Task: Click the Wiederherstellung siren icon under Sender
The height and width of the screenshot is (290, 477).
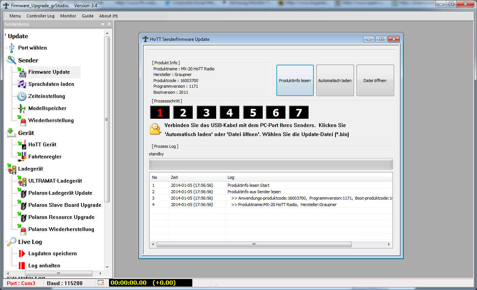Action: (x=22, y=121)
